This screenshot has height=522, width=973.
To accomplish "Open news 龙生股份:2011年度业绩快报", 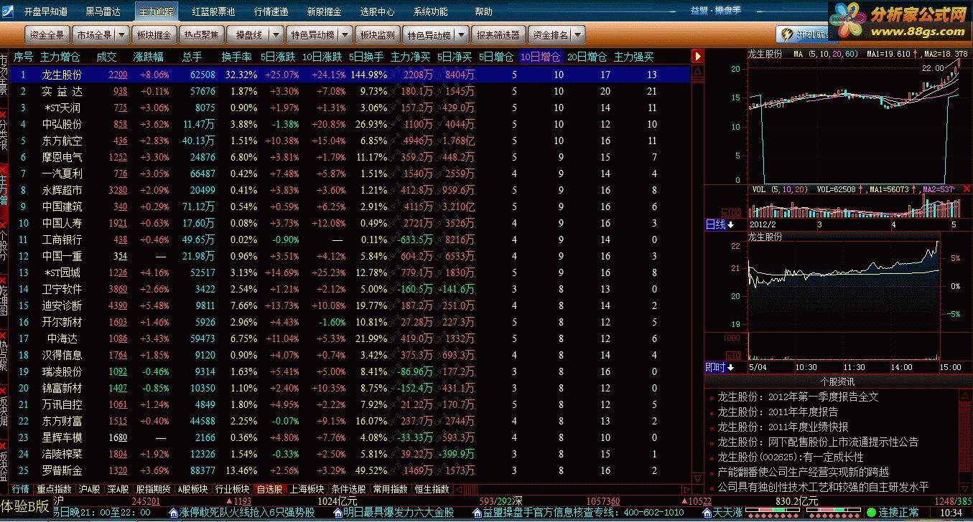I will coord(783,427).
